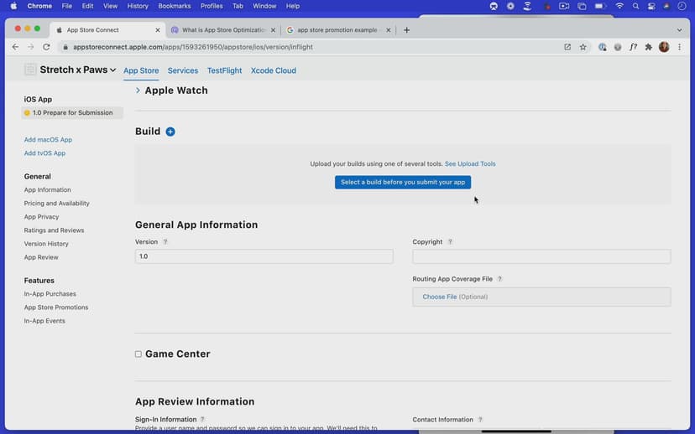This screenshot has height=434, width=695.
Task: Enable the Game Center checkbox
Action: 138,354
